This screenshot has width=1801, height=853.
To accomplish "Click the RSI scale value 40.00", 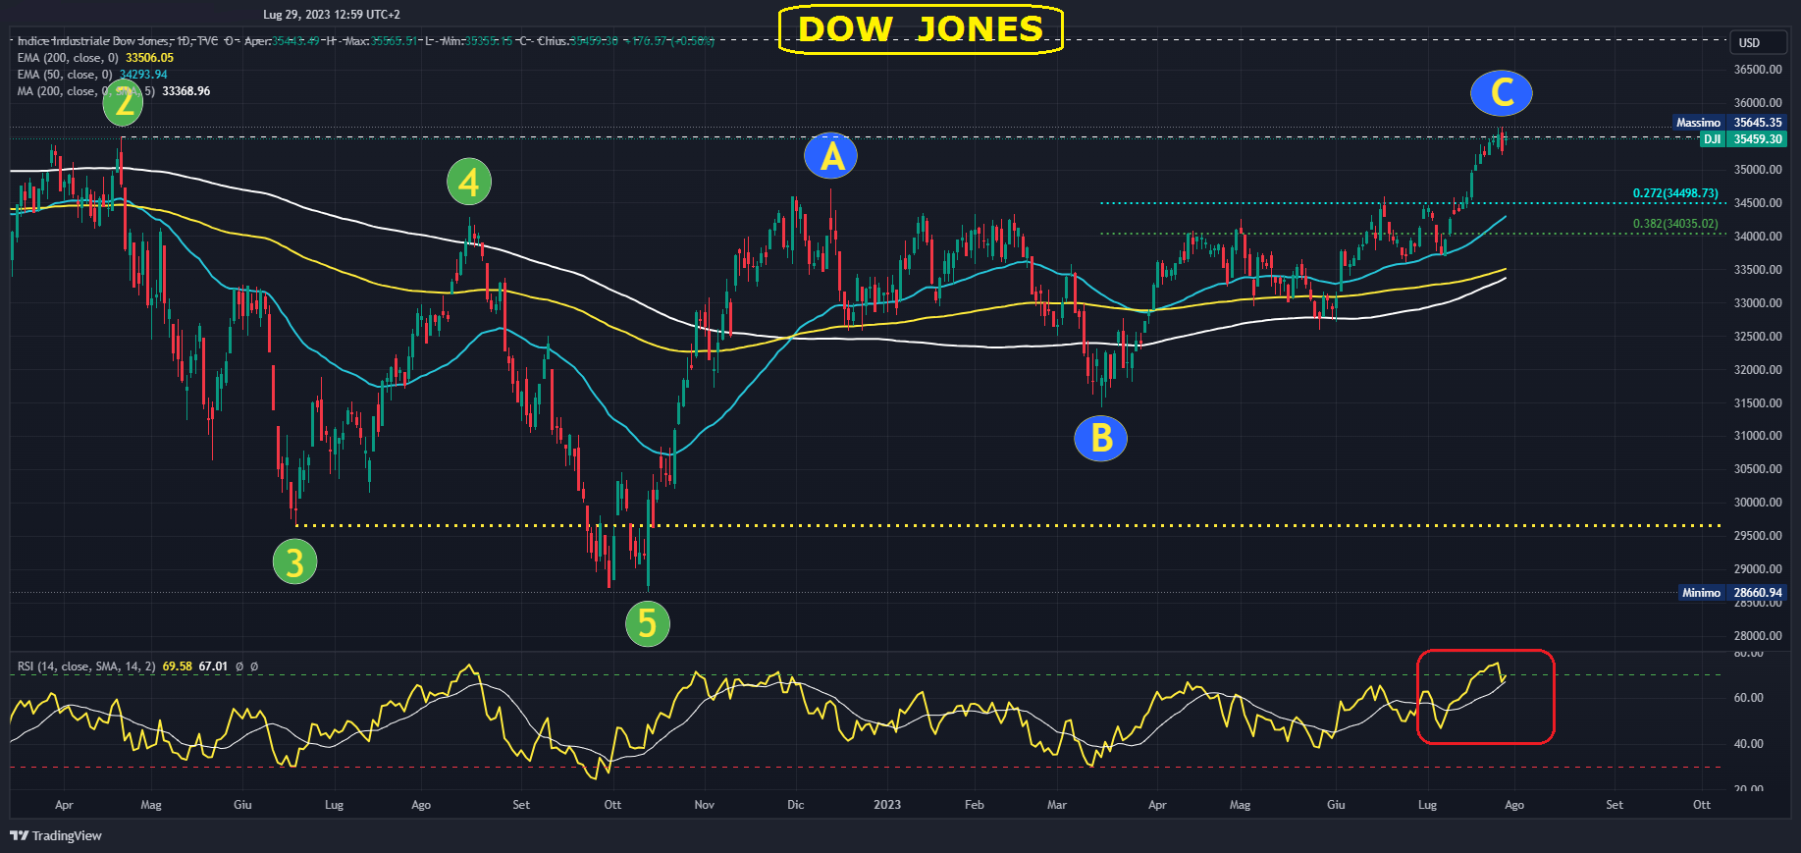I will pos(1749,744).
